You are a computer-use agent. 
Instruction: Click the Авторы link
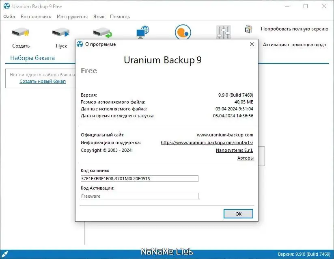pos(246,158)
